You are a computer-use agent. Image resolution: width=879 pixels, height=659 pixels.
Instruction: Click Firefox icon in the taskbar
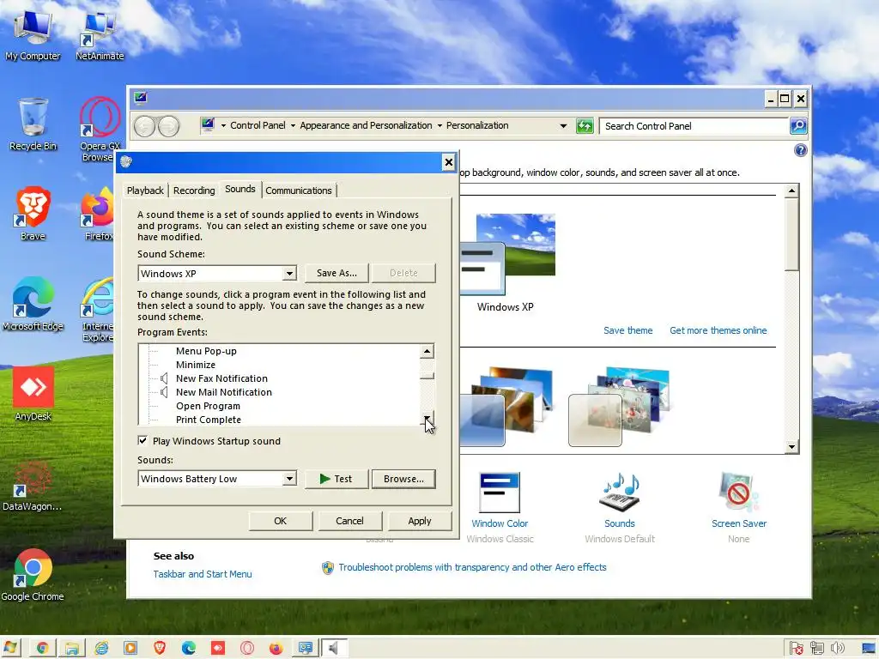coord(276,649)
